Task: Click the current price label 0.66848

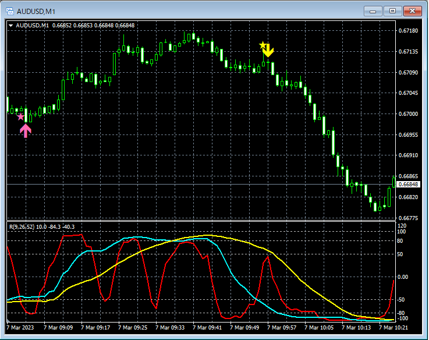Action: tap(409, 185)
